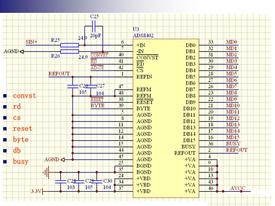
Task: Click the '-IN' pin name
Action: click(x=140, y=51)
